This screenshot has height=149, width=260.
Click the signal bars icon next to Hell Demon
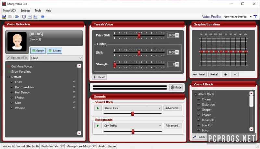click(74, 92)
